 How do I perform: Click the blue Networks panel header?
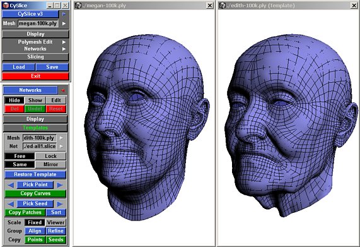coord(30,90)
